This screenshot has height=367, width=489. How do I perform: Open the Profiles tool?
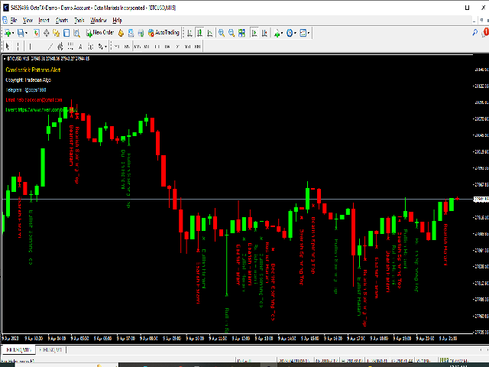[21, 33]
